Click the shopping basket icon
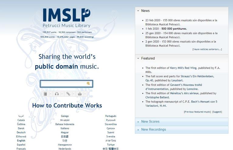The height and width of the screenshot is (150, 233). 80,94
